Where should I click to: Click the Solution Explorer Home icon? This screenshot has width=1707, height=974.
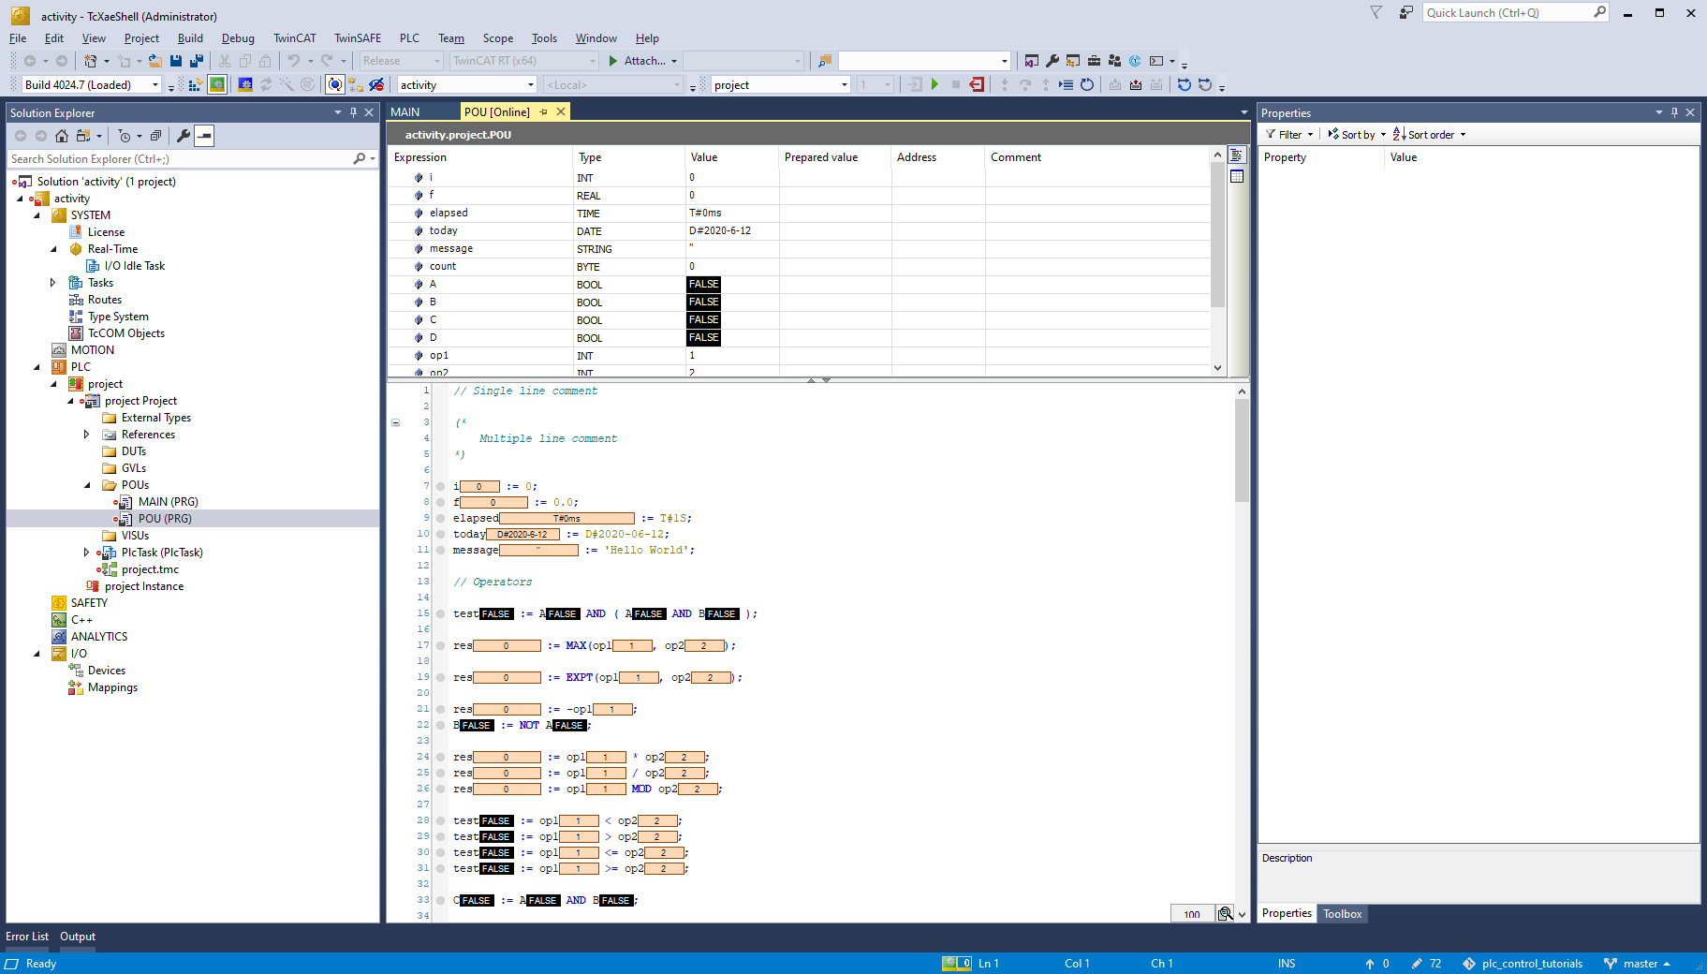[62, 136]
